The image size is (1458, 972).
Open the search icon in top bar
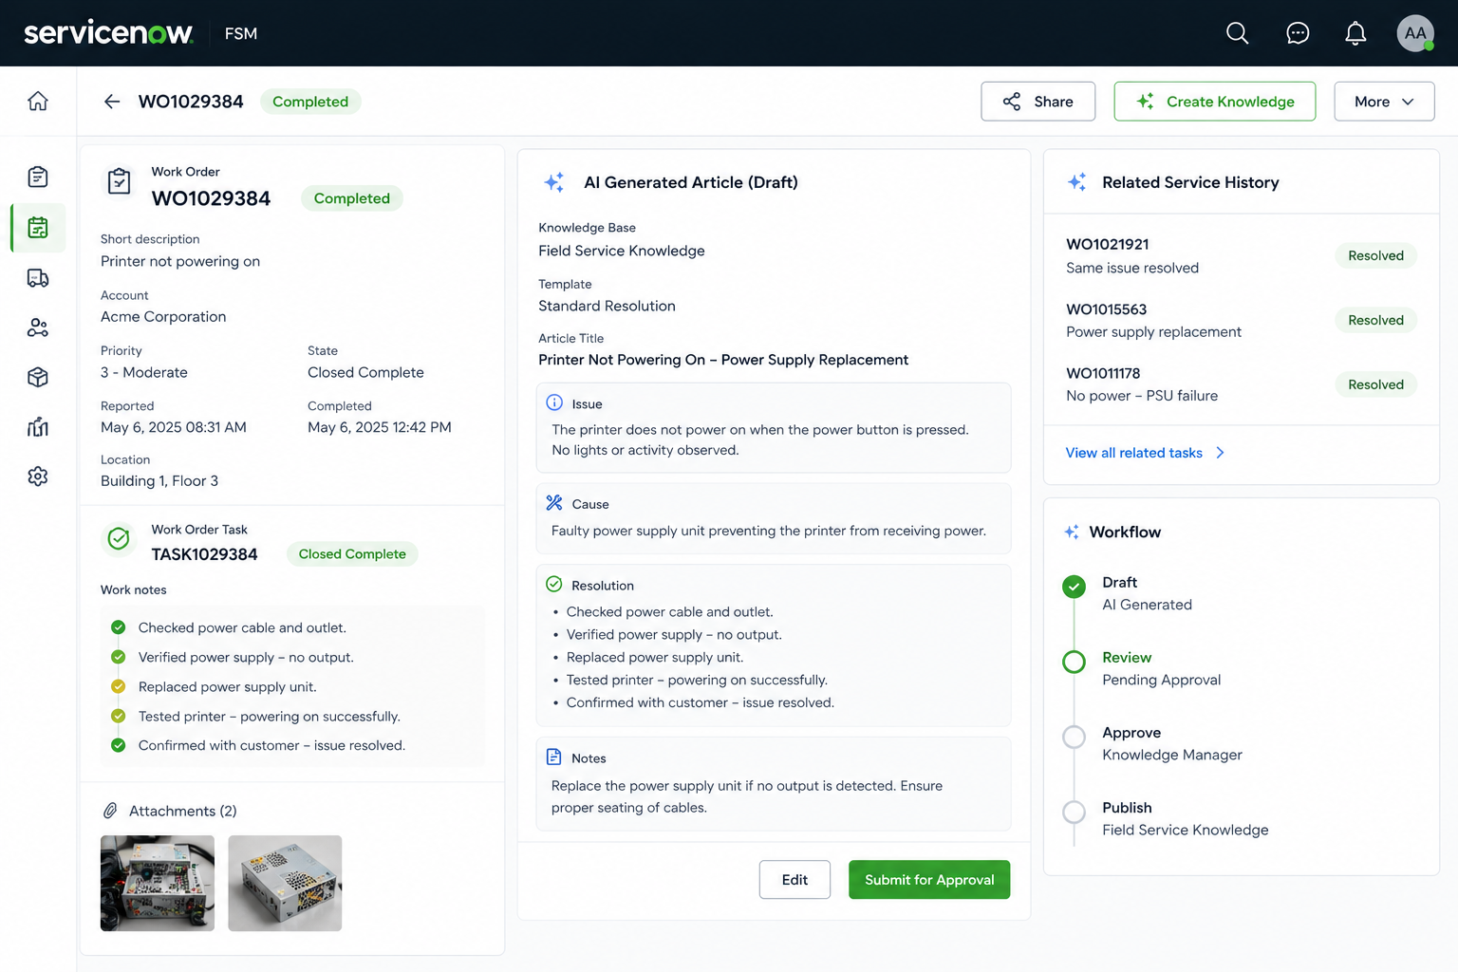1237,33
